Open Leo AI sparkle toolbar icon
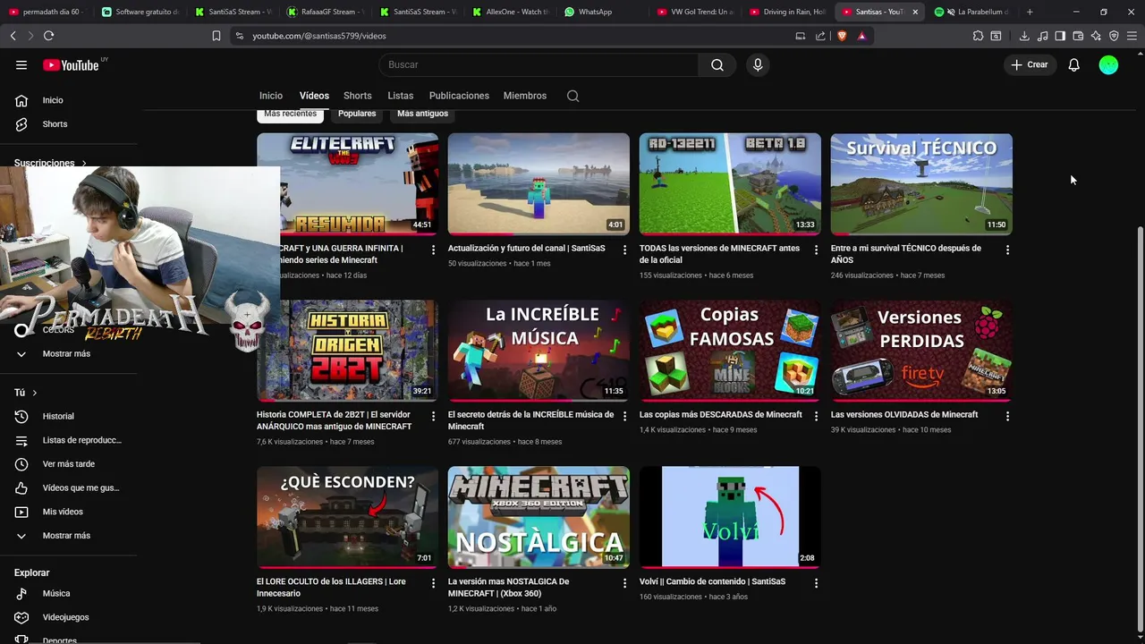Screen dimensions: 1145x644 tap(1096, 36)
